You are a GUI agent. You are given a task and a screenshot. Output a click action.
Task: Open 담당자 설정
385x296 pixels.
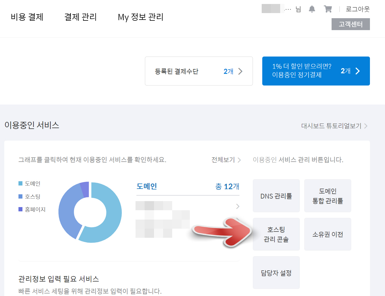click(276, 272)
